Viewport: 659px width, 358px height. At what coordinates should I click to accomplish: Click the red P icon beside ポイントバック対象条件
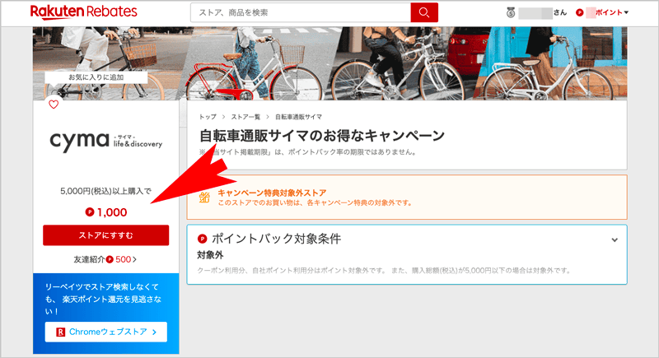(202, 239)
